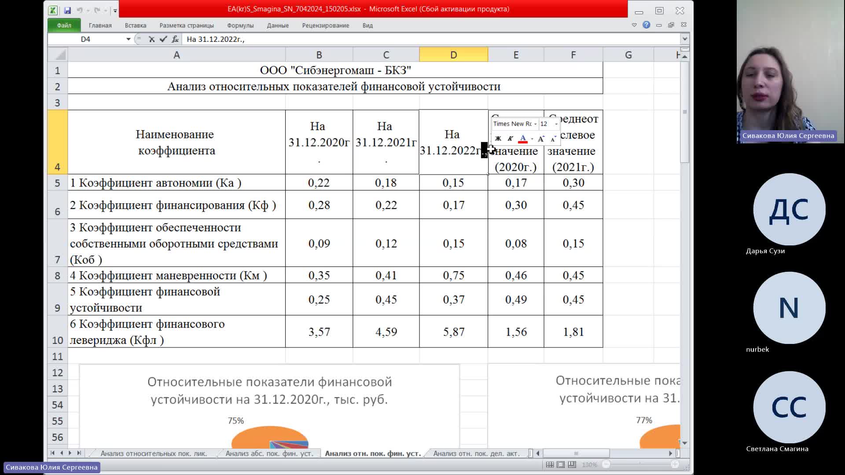Open font color palette dropdown arrow

point(532,139)
